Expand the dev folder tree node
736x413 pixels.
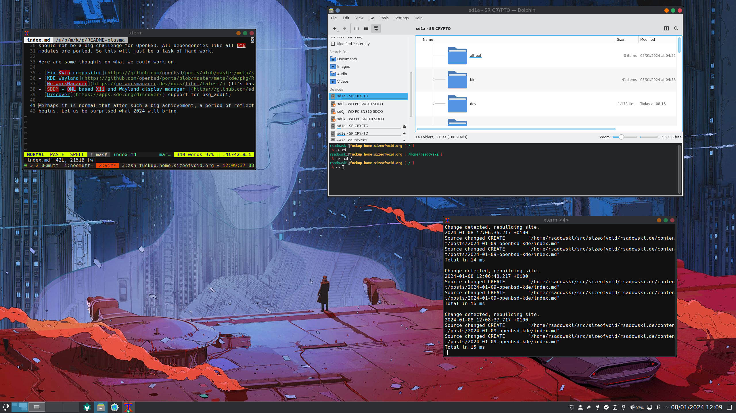tap(433, 104)
